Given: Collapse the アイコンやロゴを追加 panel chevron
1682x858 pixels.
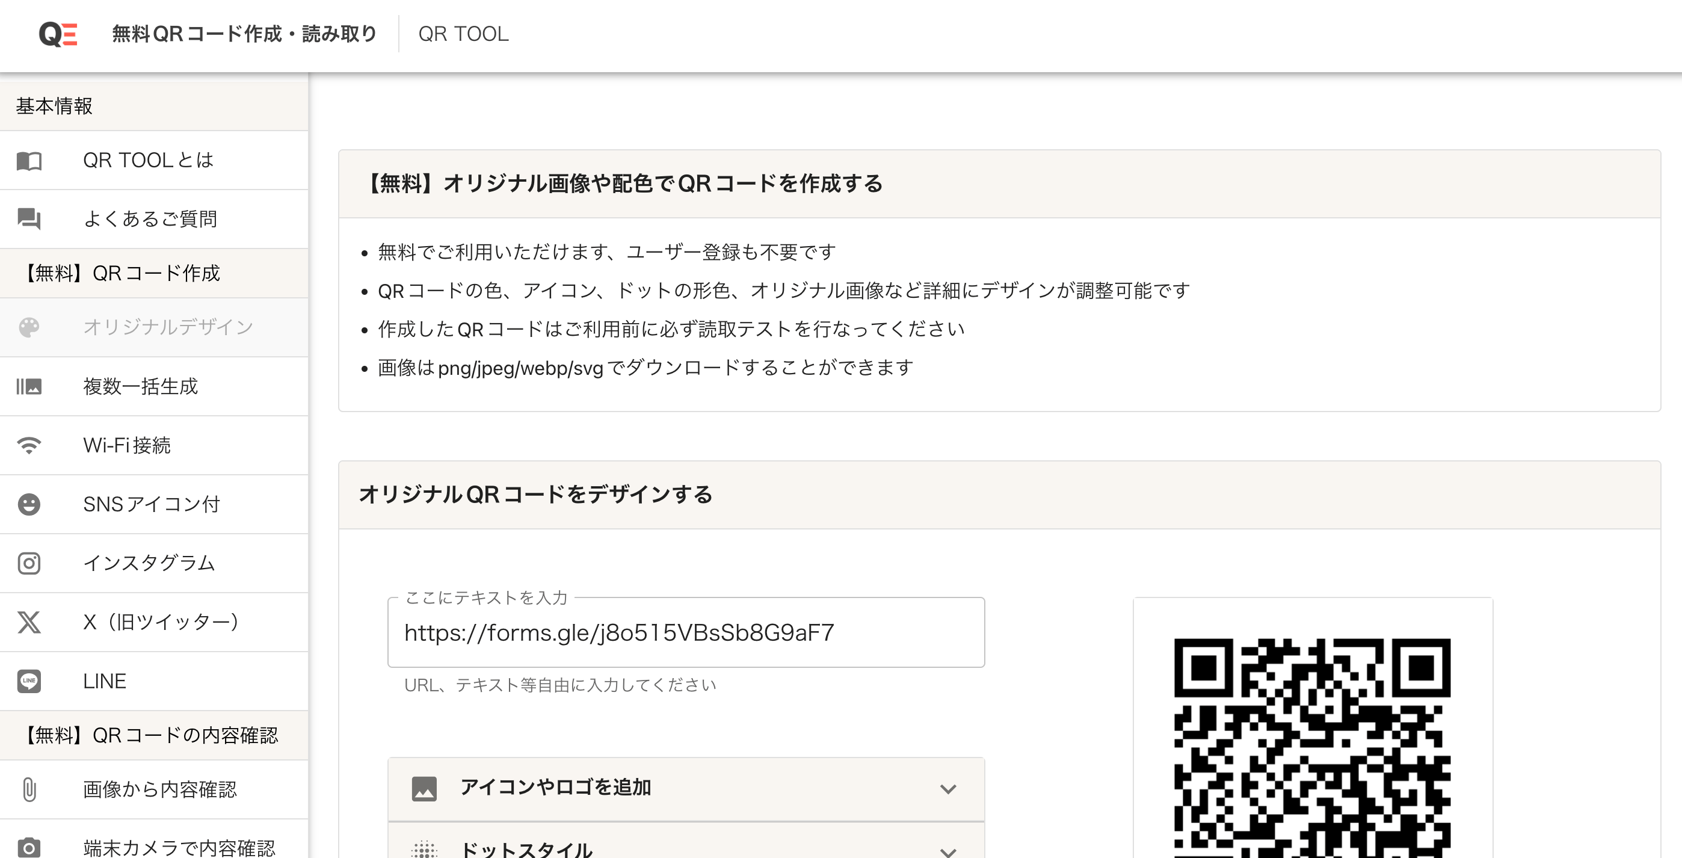Looking at the screenshot, I should (x=948, y=788).
